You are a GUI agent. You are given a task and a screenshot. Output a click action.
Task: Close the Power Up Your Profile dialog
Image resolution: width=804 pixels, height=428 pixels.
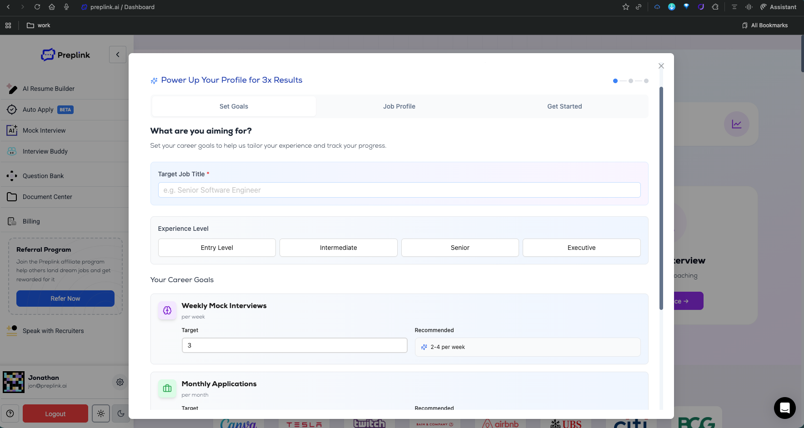(x=661, y=66)
